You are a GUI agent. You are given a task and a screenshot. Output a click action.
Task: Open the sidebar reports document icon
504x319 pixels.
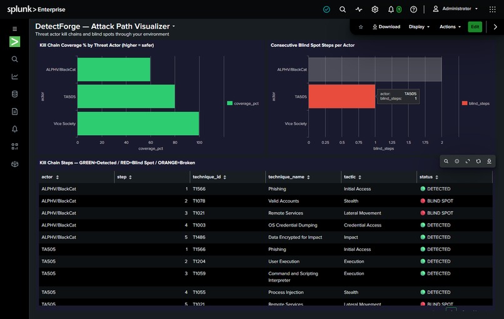(15, 111)
